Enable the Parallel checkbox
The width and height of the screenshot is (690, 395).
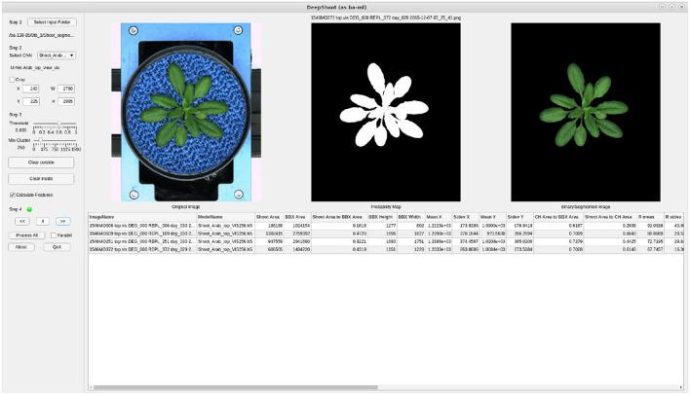point(54,234)
